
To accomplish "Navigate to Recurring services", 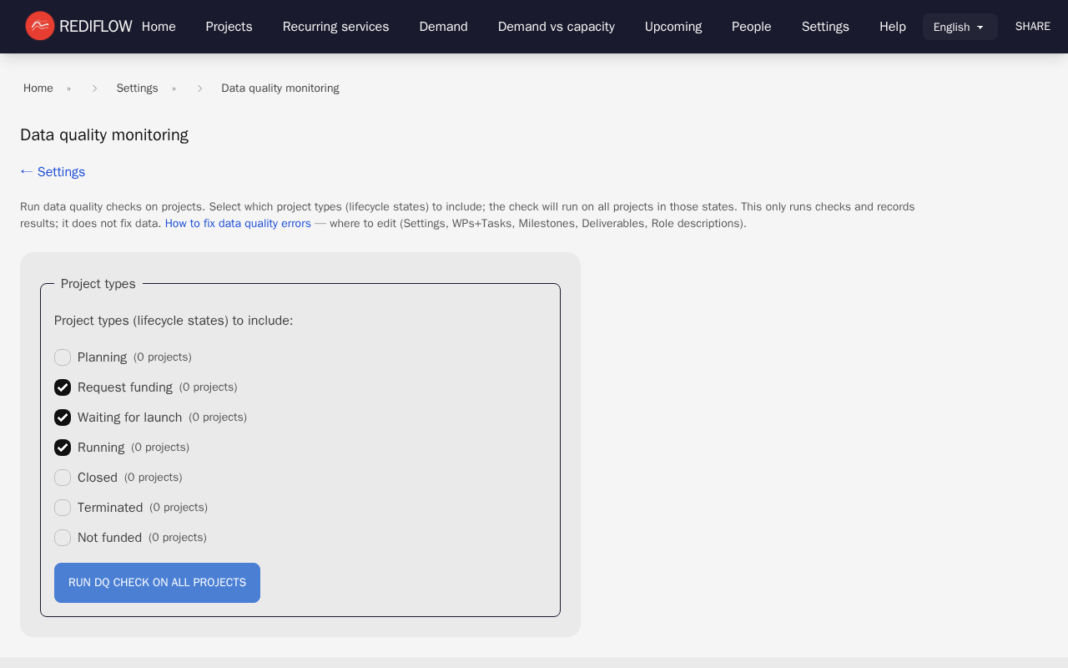I will click(x=335, y=27).
